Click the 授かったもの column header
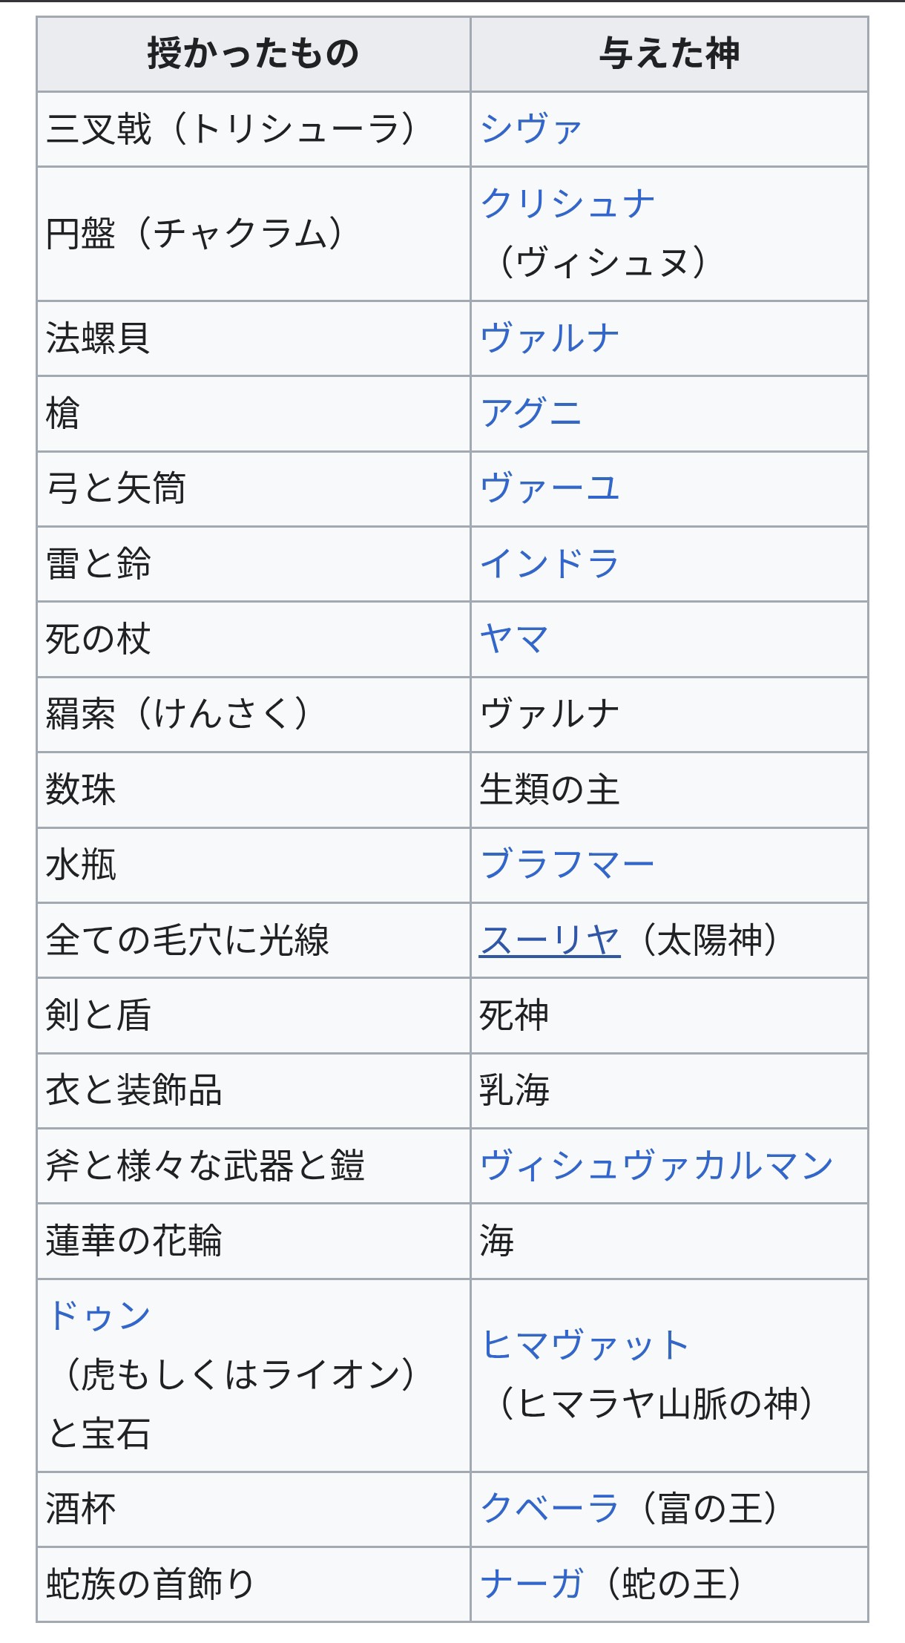 tap(253, 54)
